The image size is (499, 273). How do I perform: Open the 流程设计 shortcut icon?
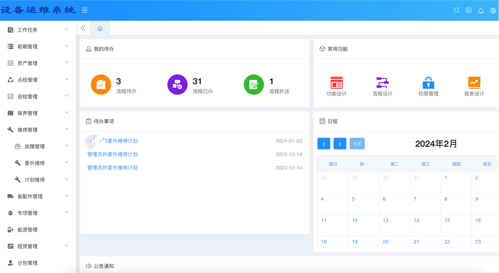click(x=382, y=83)
